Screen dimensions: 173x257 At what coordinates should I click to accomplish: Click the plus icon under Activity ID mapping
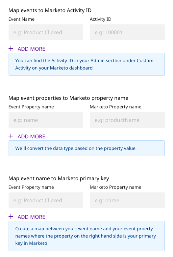[11, 48]
